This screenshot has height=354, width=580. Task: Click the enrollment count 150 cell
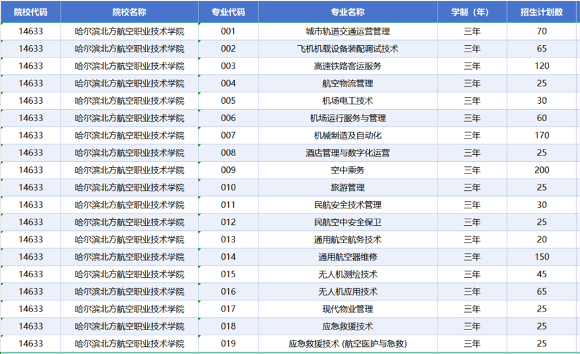click(x=541, y=257)
